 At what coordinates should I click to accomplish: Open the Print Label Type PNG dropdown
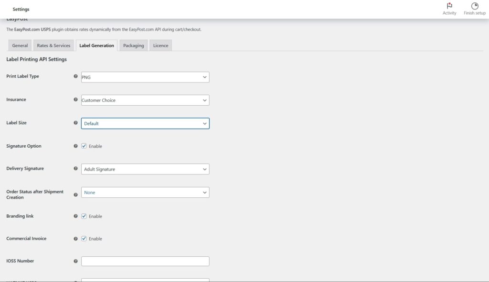click(145, 77)
